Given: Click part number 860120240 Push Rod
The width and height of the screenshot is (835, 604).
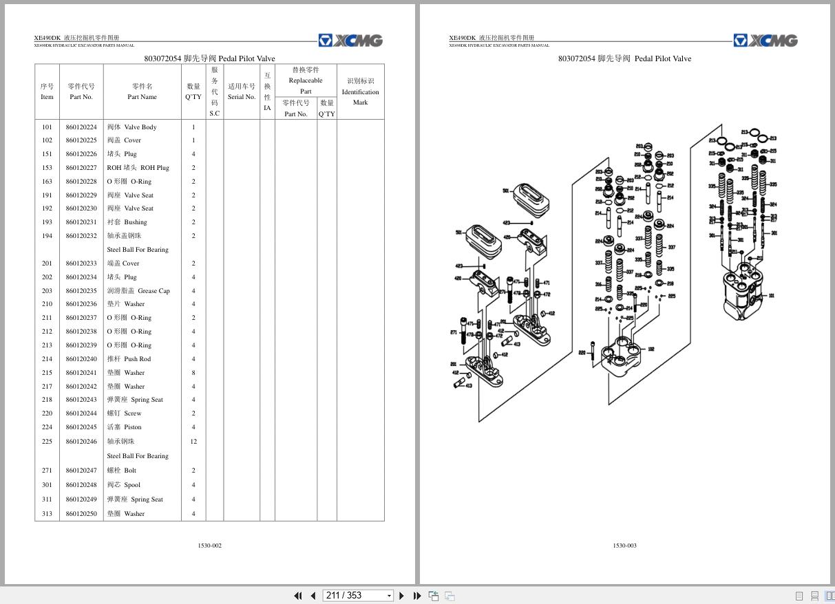Looking at the screenshot, I should (81, 359).
